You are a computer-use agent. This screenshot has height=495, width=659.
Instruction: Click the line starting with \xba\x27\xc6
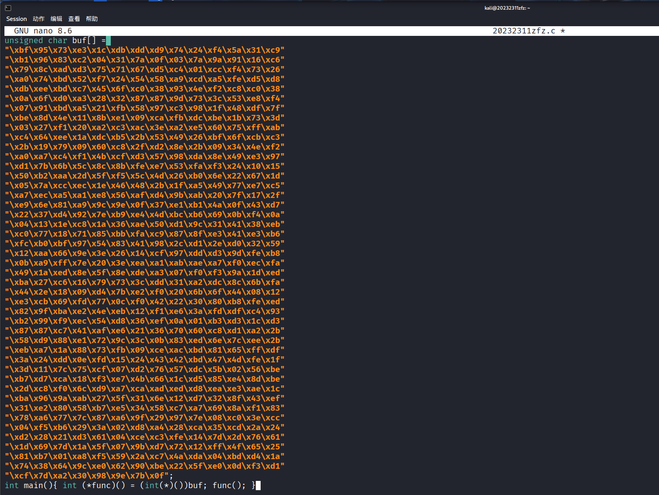145,283
